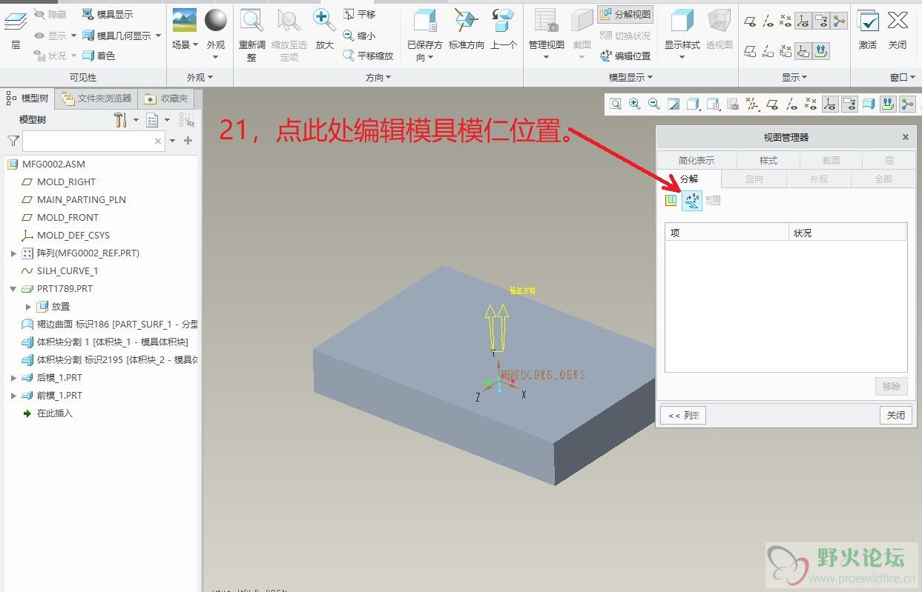Screen dimensions: 922x592
Task: Select MAIN_PARTING_PLN in the model tree
Action: 82,200
